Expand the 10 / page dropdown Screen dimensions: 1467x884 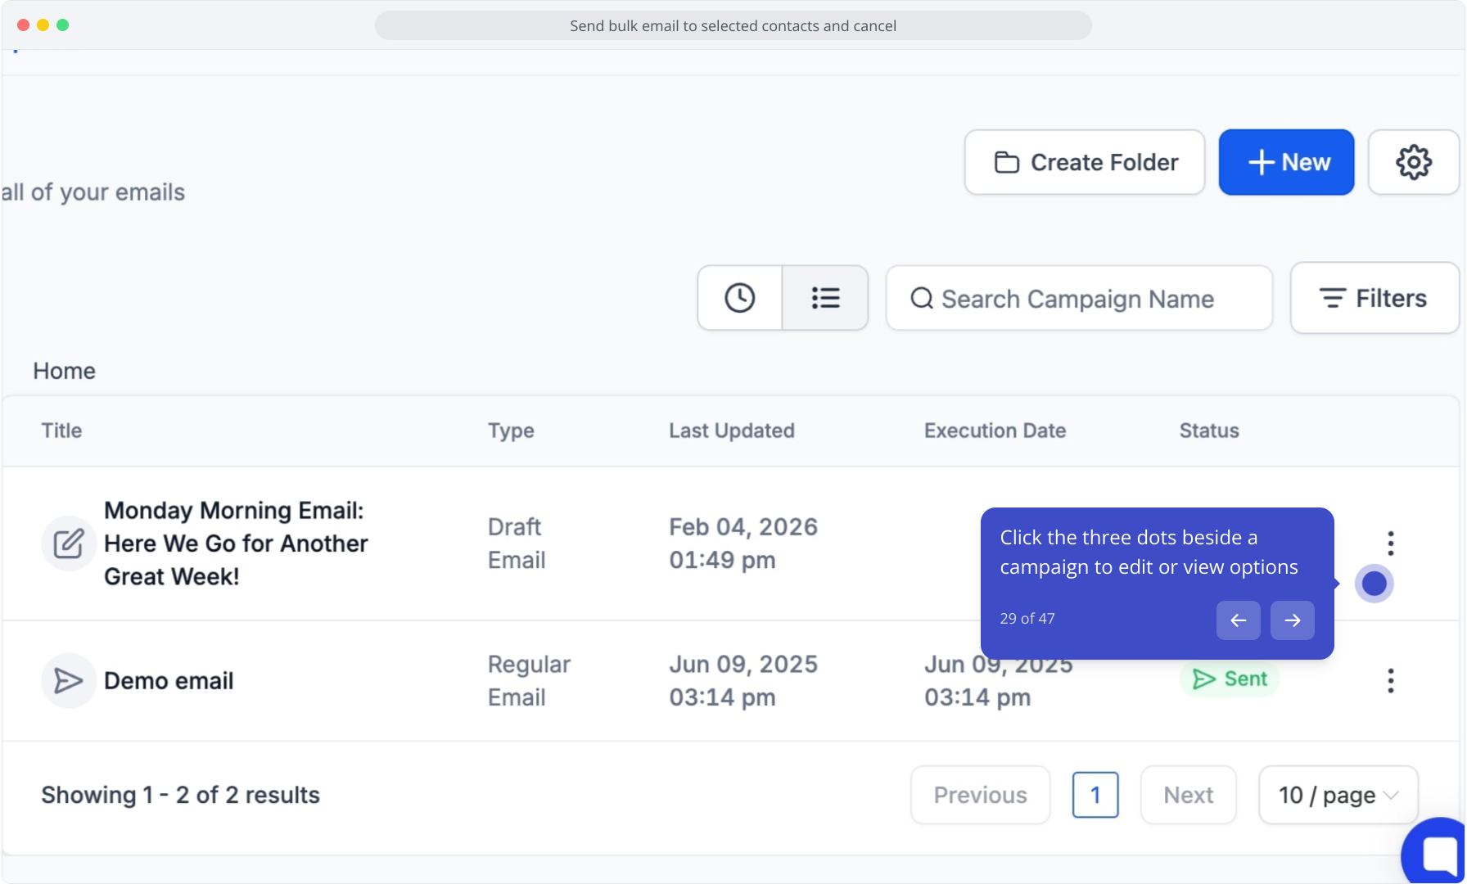click(1338, 795)
